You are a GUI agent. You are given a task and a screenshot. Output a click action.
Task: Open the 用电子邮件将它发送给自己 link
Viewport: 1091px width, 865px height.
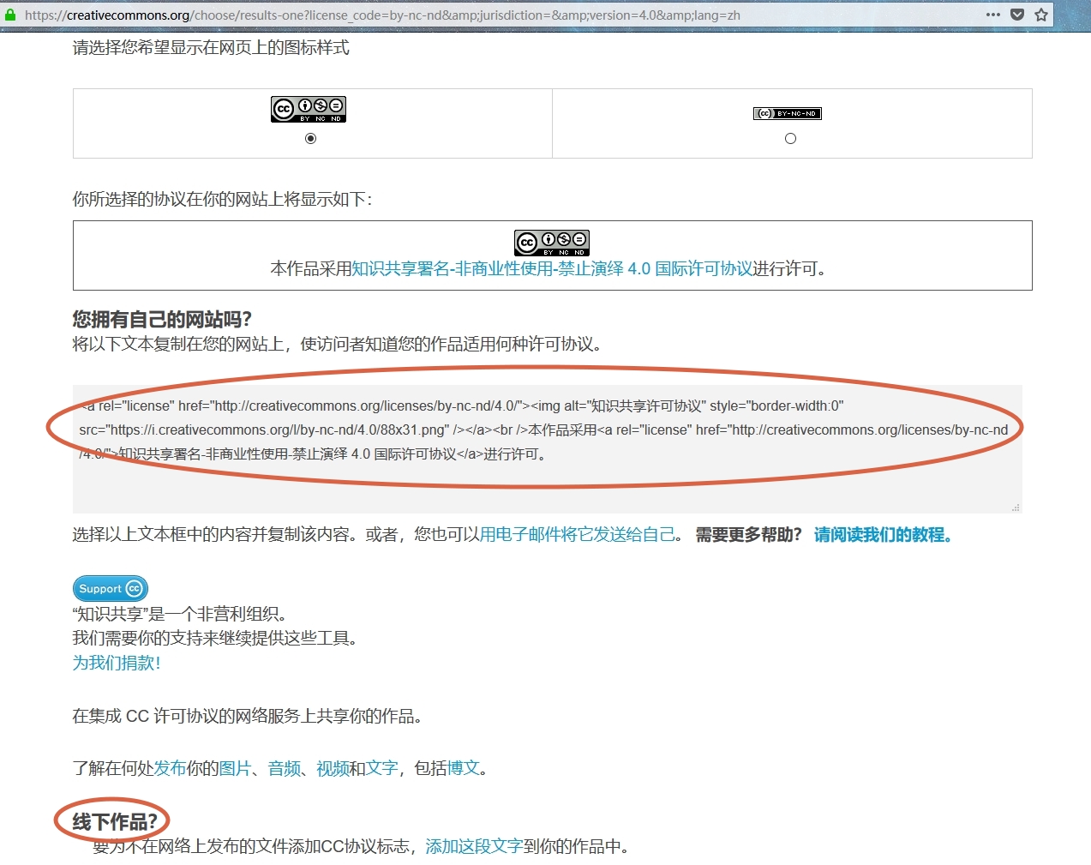click(x=577, y=535)
